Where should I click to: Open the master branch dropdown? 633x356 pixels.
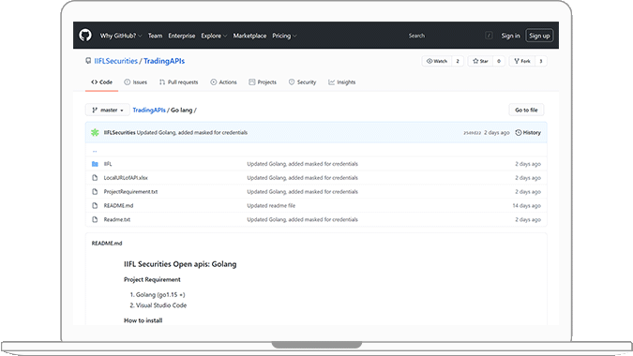pyautogui.click(x=108, y=110)
